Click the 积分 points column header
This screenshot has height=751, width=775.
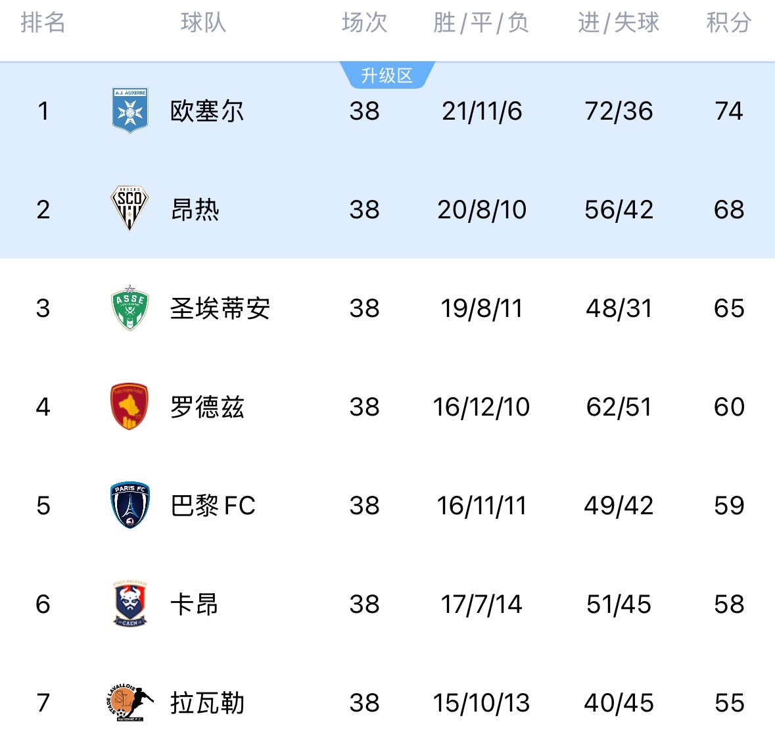coord(728,23)
